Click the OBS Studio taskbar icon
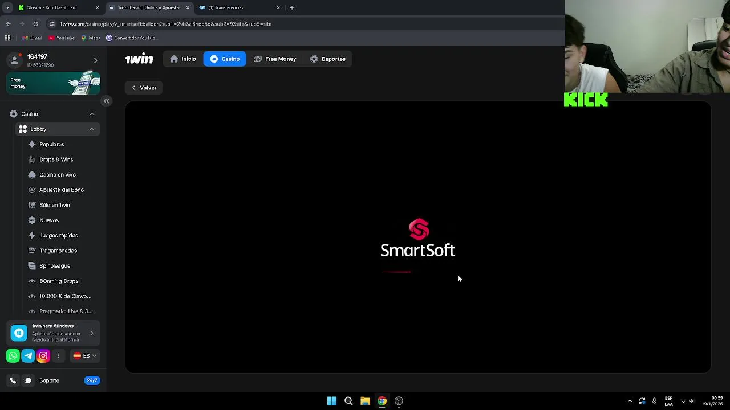The image size is (730, 410). pos(399,401)
